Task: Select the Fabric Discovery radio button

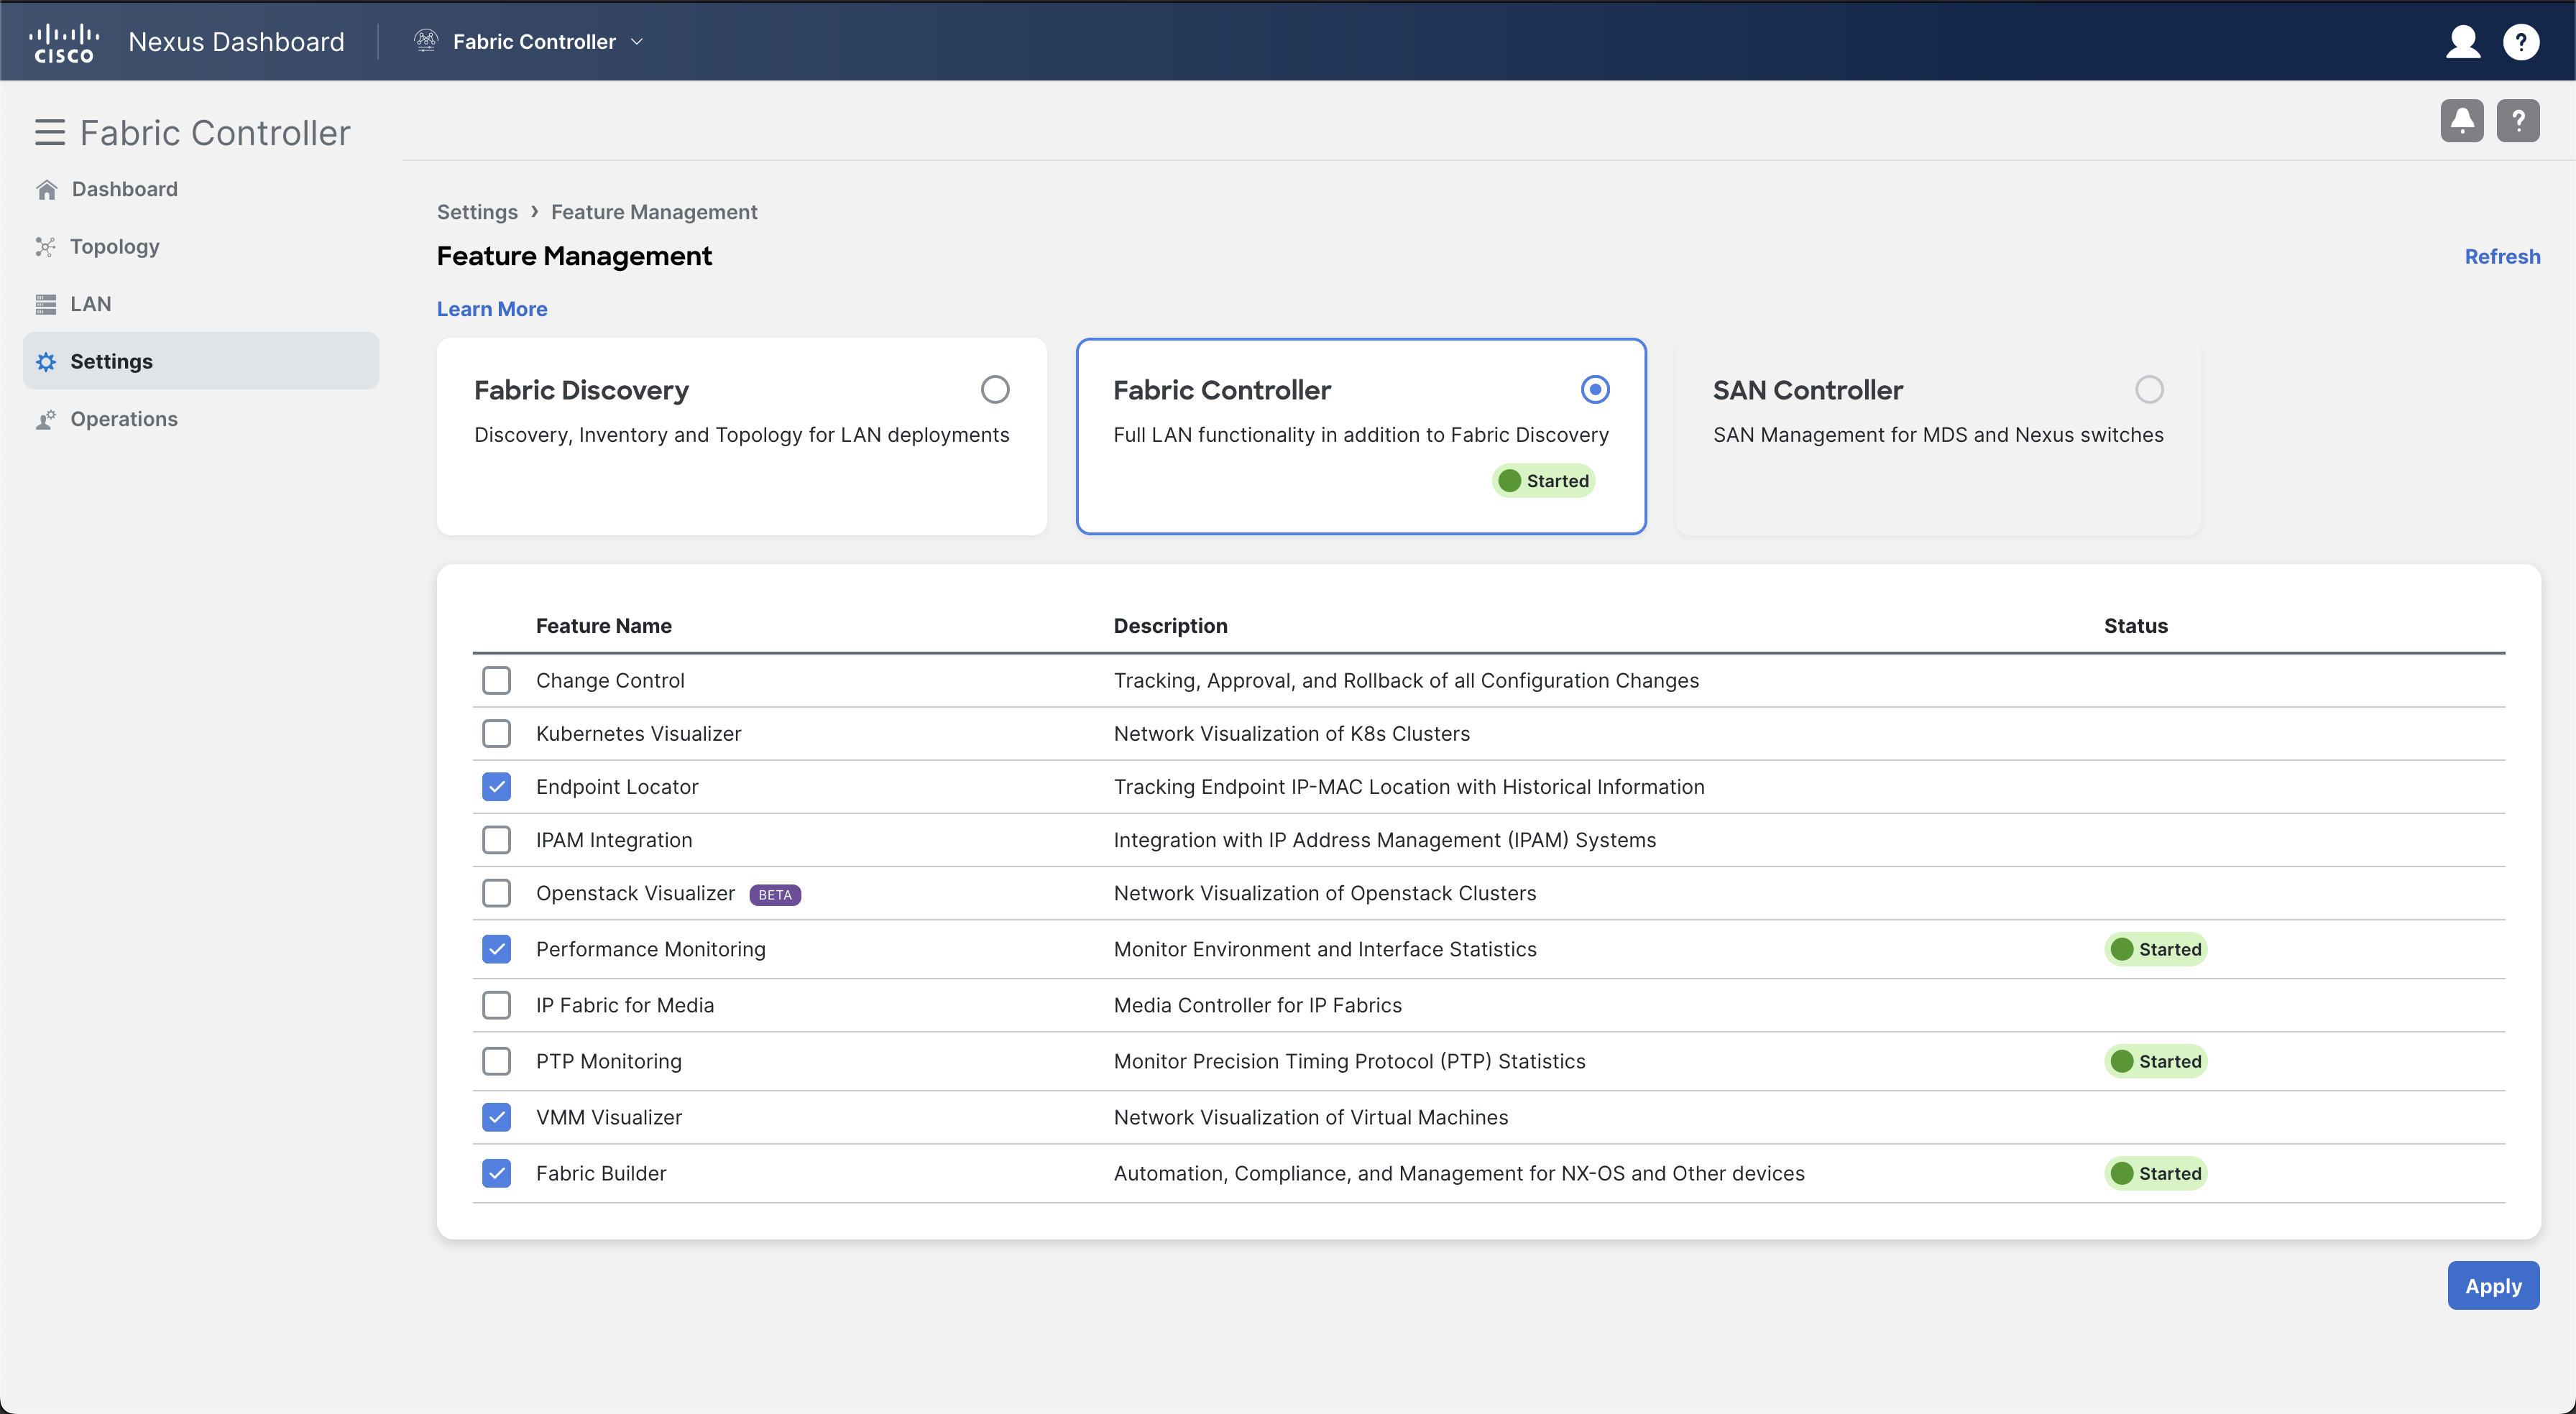Action: click(994, 390)
